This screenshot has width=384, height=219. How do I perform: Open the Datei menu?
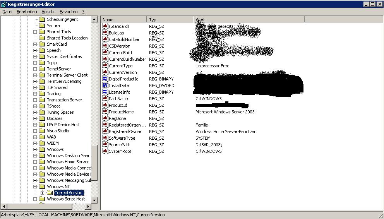[7, 12]
